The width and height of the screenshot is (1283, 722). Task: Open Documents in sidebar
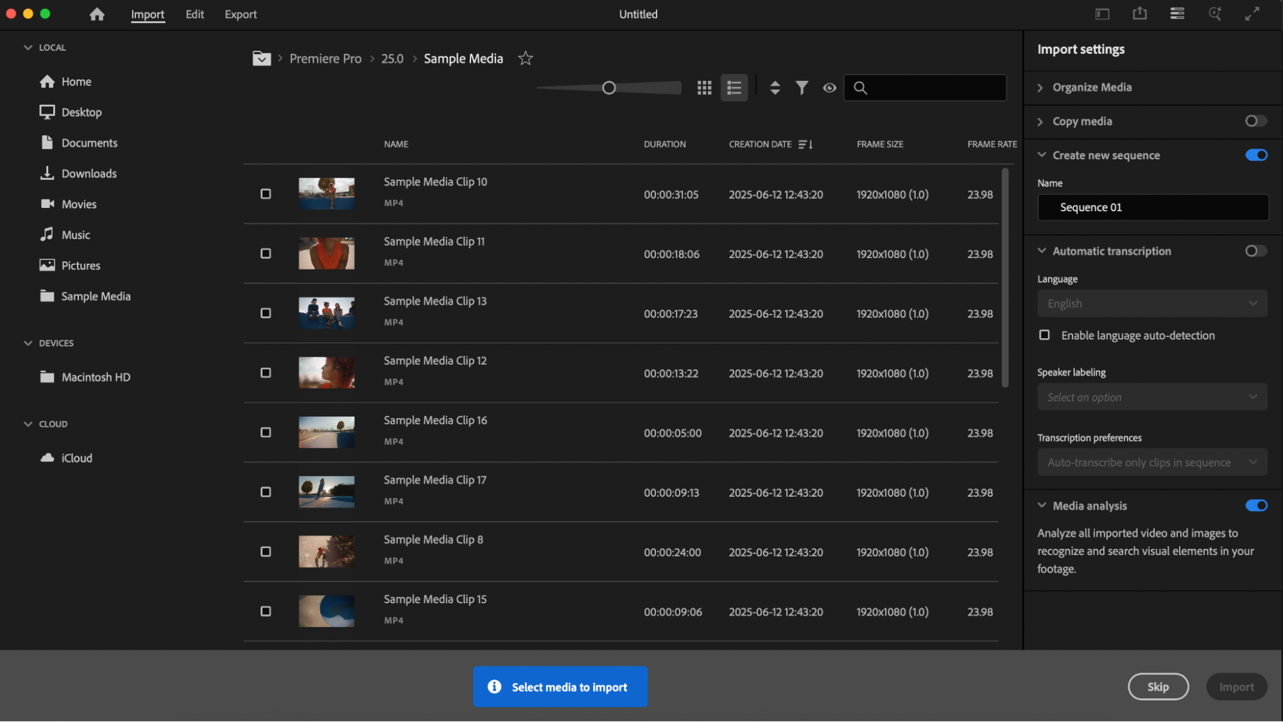pyautogui.click(x=79, y=142)
